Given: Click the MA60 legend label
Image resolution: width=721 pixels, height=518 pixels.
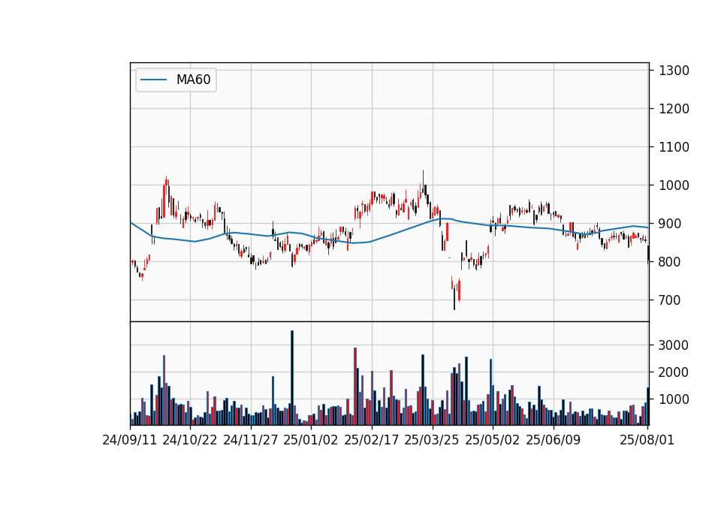Looking at the screenshot, I should point(193,80).
